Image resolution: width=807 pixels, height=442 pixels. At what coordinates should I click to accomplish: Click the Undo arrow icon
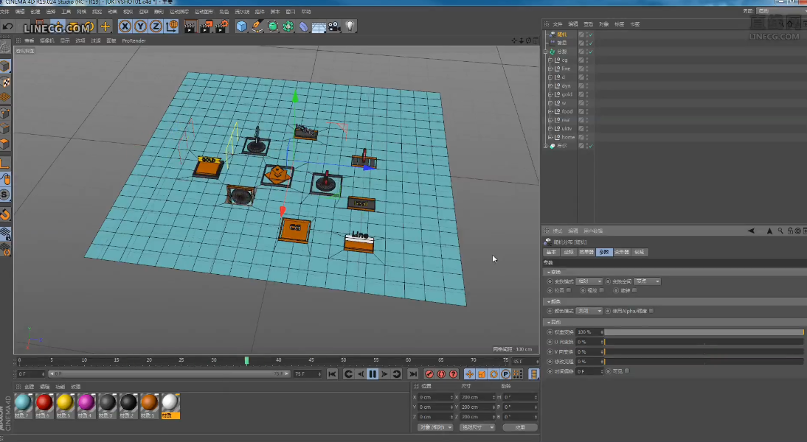click(7, 27)
